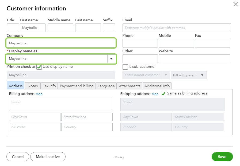The width and height of the screenshot is (240, 166).
Task: Click Shipping State/Province field
Action: click(x=198, y=117)
